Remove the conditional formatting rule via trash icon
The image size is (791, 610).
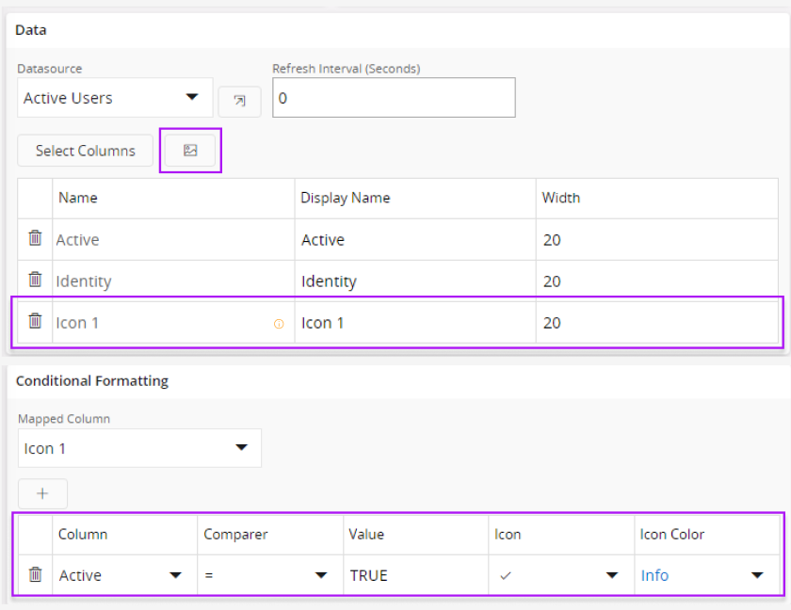coord(34,574)
